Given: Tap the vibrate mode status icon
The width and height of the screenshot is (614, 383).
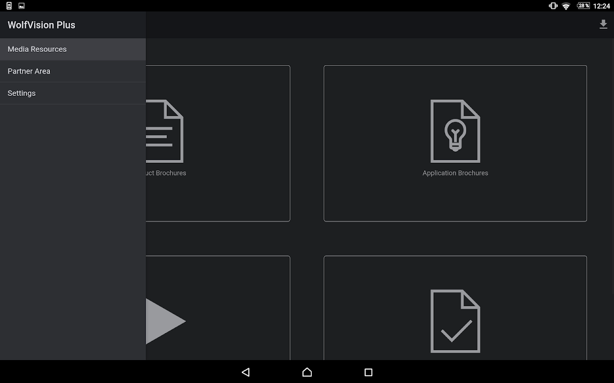Looking at the screenshot, I should (x=553, y=6).
